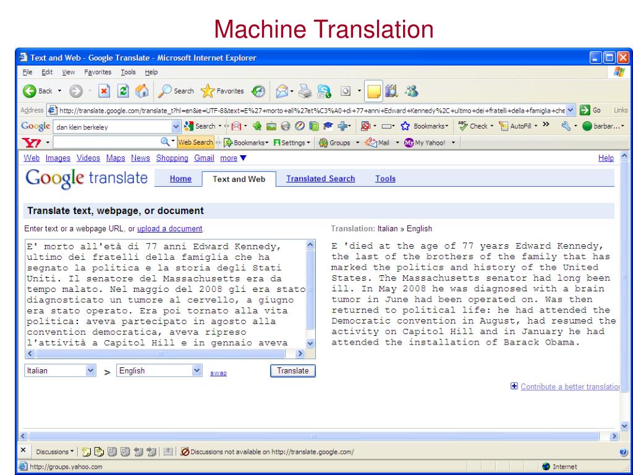Switch to the Translated Search tab
The width and height of the screenshot is (633, 475).
click(x=321, y=179)
